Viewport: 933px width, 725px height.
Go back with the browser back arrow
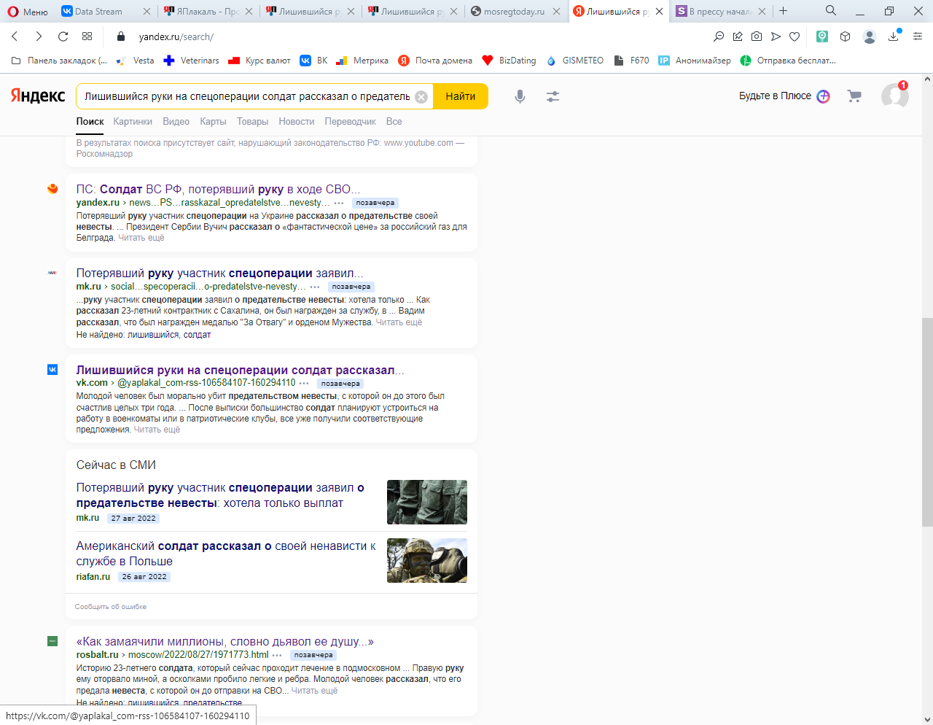[15, 36]
